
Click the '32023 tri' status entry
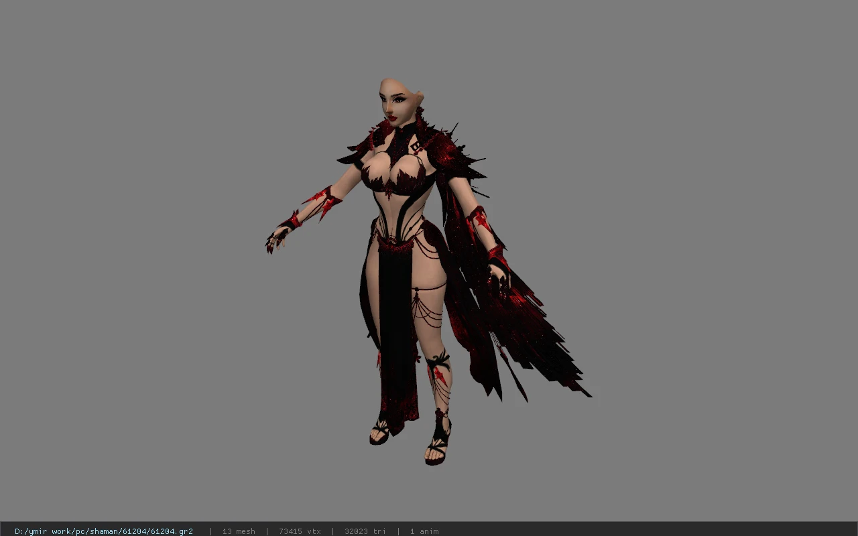coord(365,531)
